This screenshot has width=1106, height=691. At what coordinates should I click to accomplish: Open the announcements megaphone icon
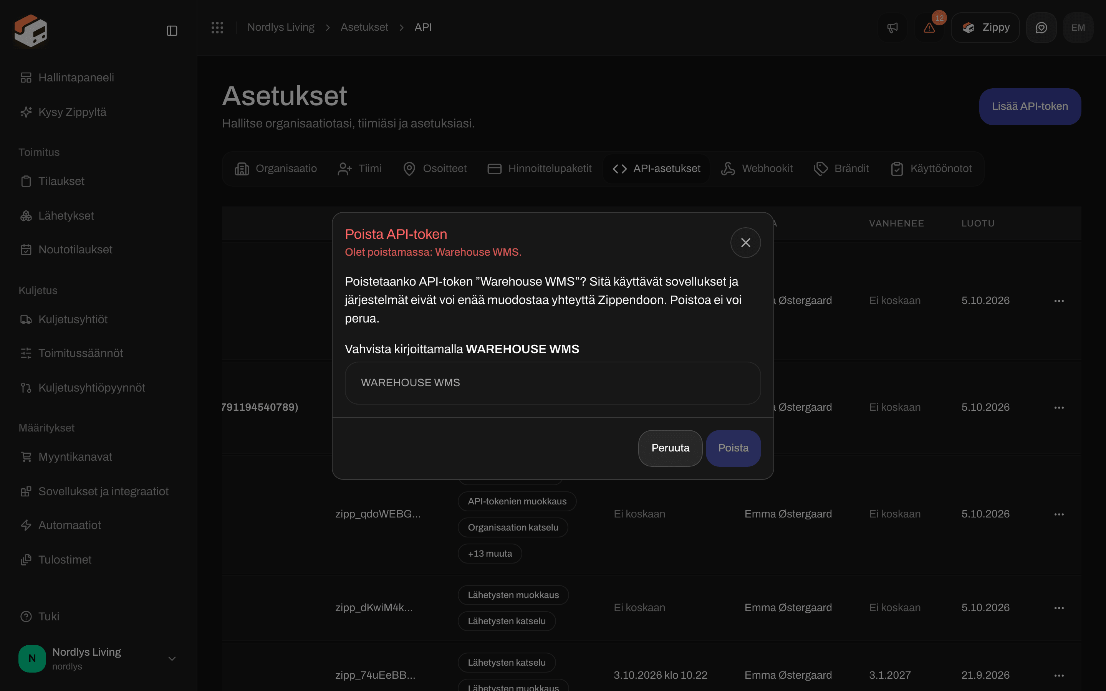pos(892,27)
